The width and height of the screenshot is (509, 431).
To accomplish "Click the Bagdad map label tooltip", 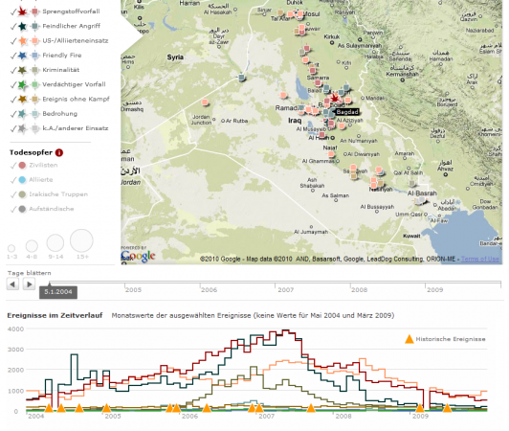I will tap(347, 112).
